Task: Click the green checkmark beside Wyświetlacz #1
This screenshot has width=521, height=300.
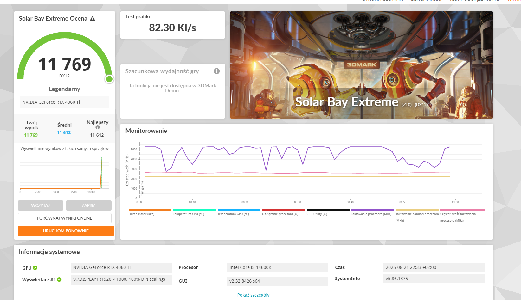Action: click(59, 279)
